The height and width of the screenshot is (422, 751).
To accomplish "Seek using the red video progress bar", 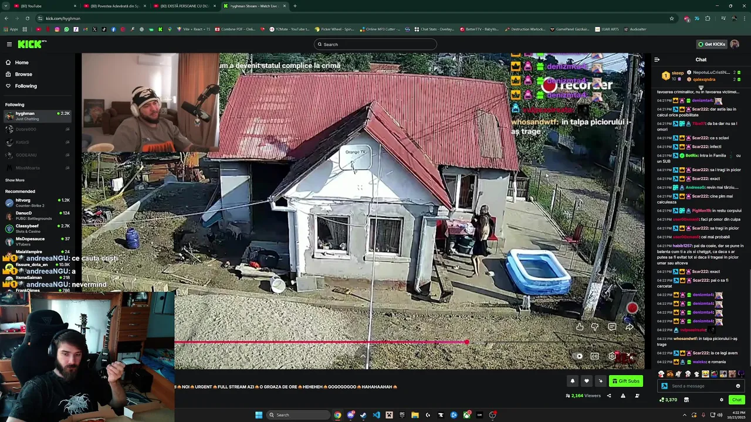I will click(321, 342).
